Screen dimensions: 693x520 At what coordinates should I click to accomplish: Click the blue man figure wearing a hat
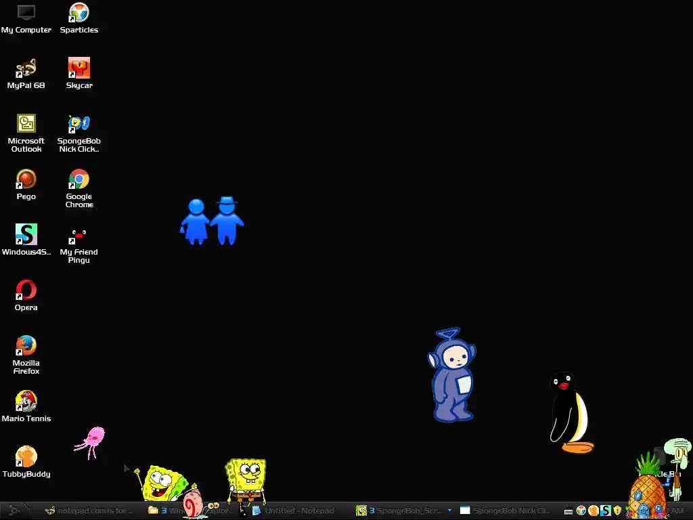(x=227, y=221)
